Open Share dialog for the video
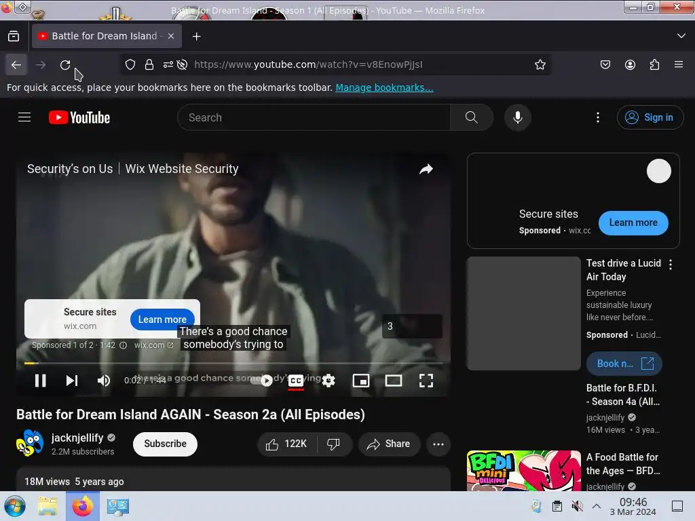The height and width of the screenshot is (521, 695). tap(389, 444)
